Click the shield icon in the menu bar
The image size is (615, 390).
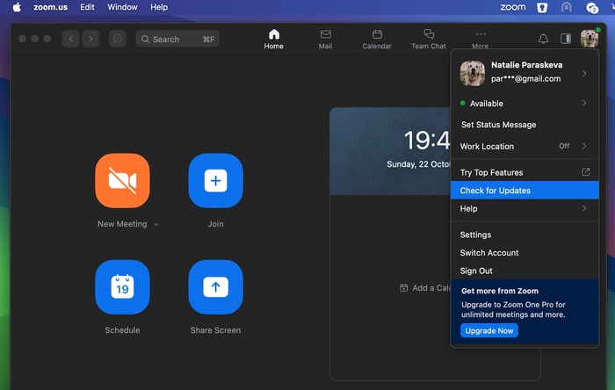(542, 7)
